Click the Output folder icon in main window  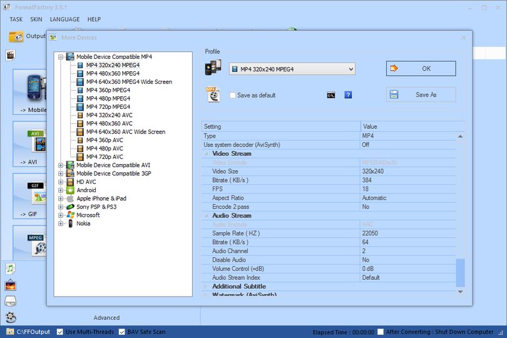[16, 36]
